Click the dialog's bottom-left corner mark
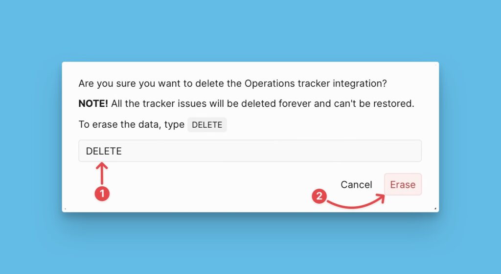Image resolution: width=501 pixels, height=274 pixels. (x=65, y=209)
